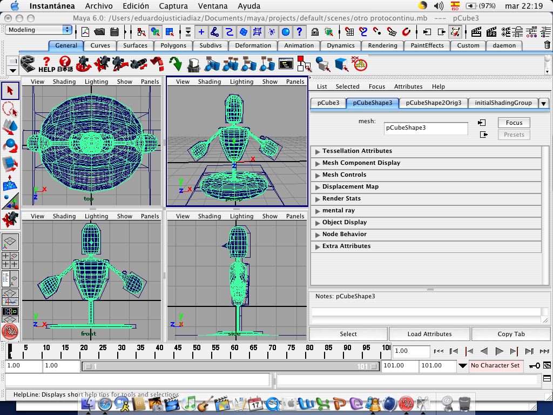Pick the Rotate tool sphere icon
Viewport: 553px width, 415px height.
coord(10,145)
